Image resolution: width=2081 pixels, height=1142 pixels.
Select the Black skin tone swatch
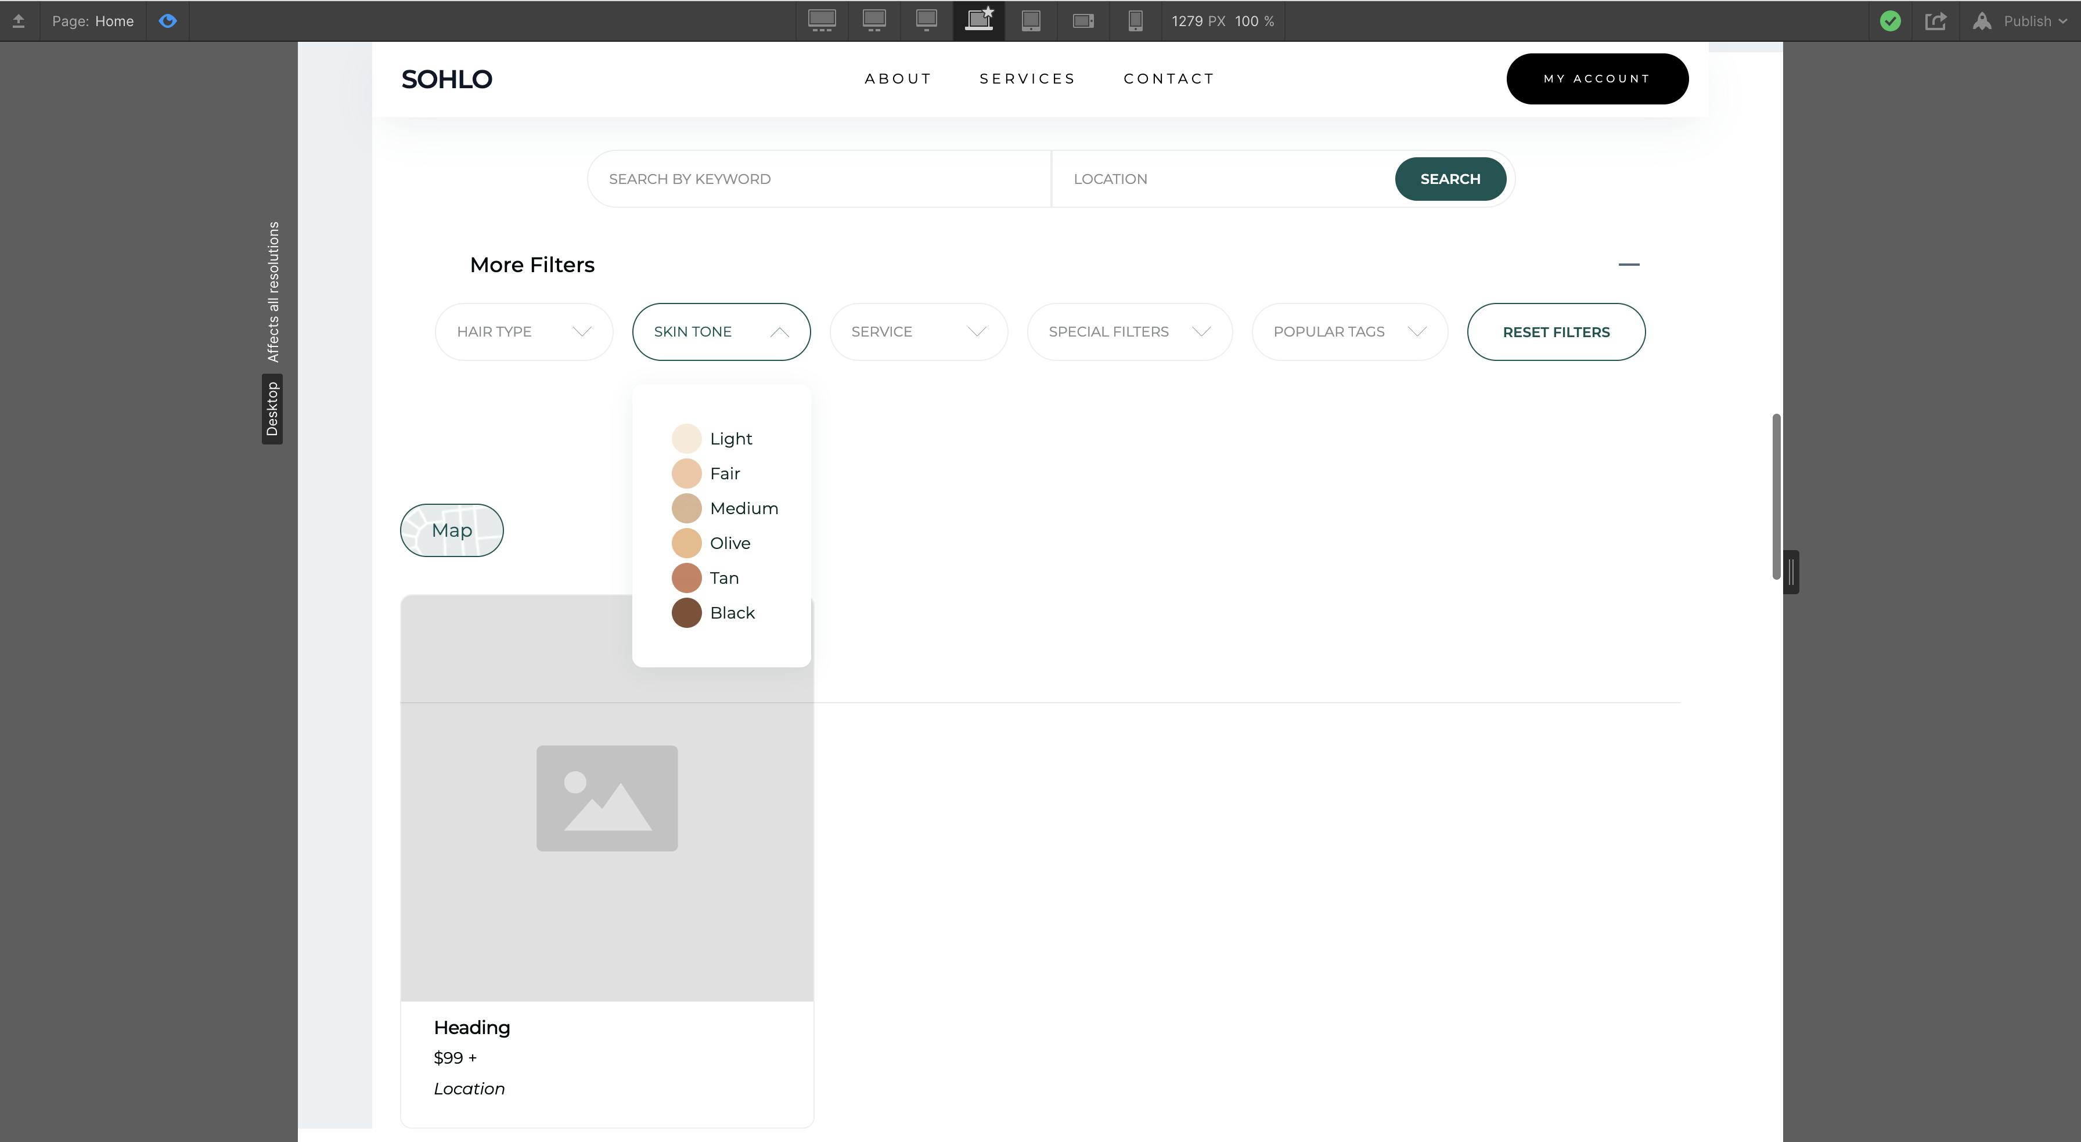[687, 612]
